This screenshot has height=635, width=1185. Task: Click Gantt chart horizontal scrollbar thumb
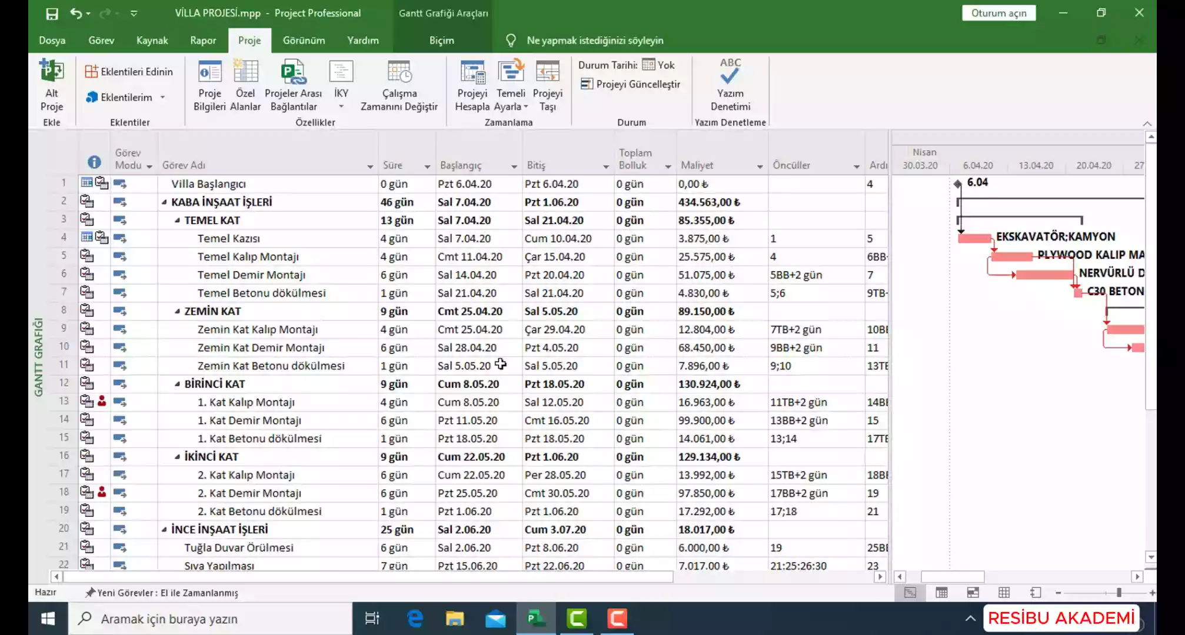tap(953, 577)
